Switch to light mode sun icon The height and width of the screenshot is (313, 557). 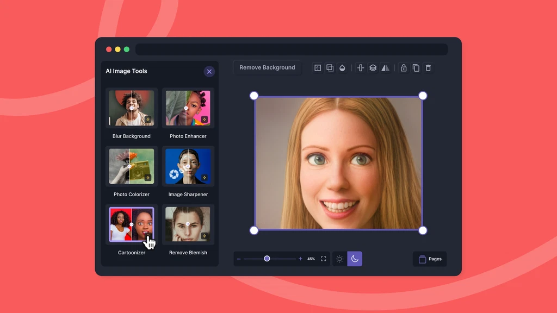339,259
